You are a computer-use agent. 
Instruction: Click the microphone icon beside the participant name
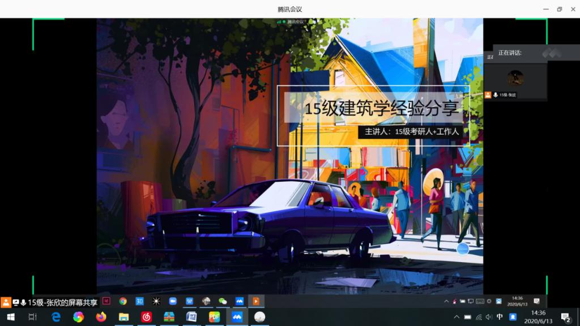[x=496, y=95]
